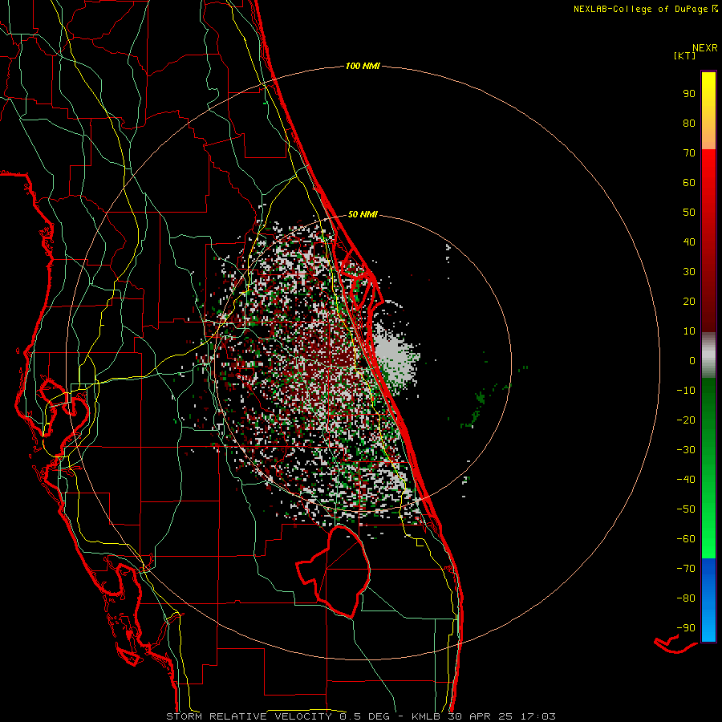Click the [KT] units label

[684, 55]
